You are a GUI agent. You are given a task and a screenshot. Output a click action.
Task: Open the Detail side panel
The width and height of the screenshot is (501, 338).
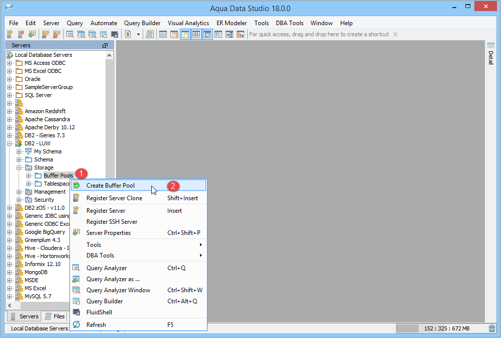click(491, 53)
